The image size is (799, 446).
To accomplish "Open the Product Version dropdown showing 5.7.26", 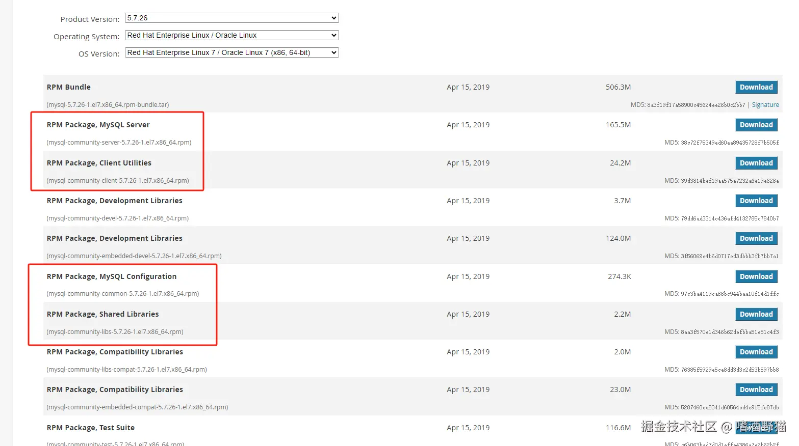I will click(x=231, y=18).
